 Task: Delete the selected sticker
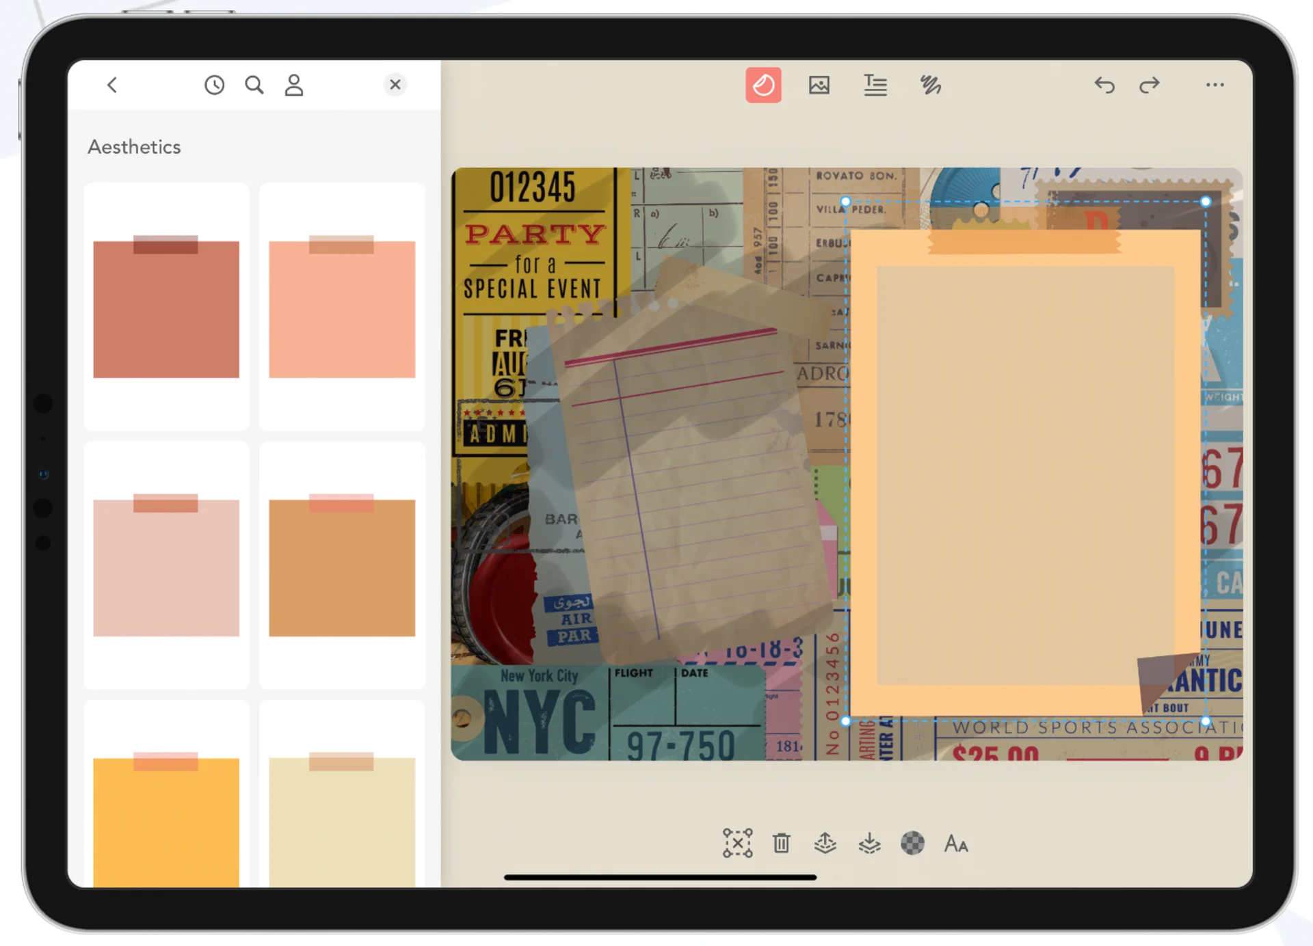[781, 843]
